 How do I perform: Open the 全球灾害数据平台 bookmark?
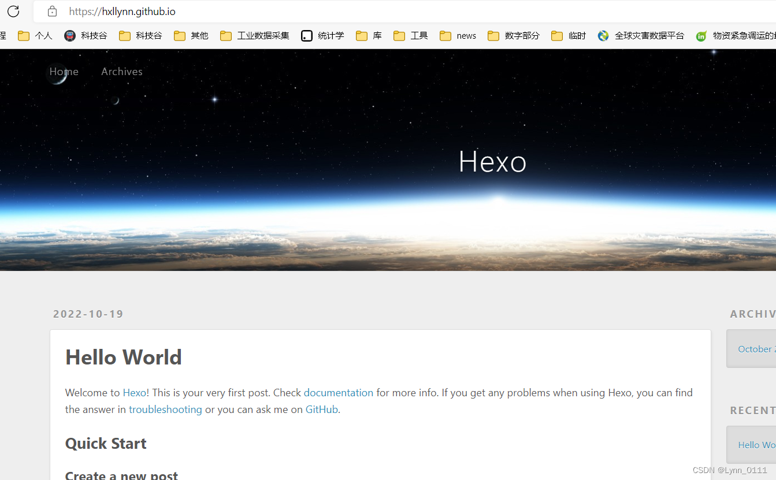click(641, 36)
